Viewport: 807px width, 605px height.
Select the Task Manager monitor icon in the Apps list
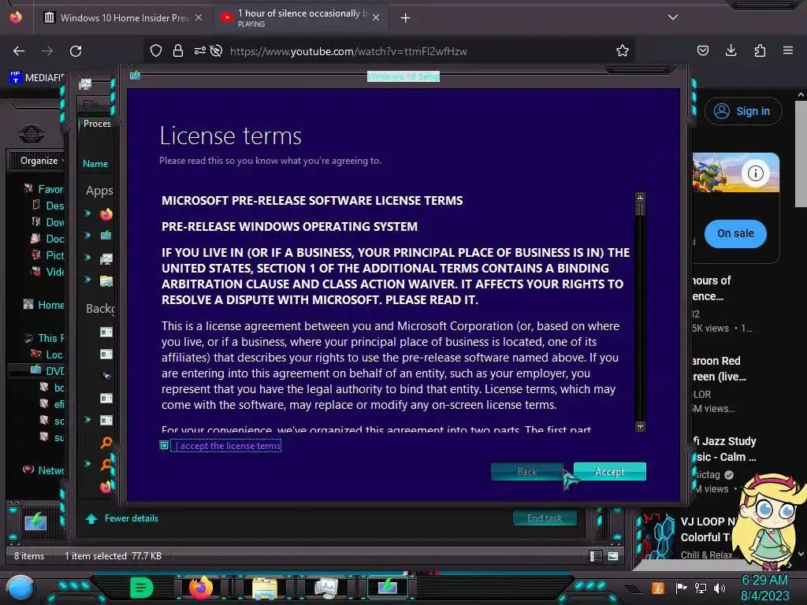click(106, 258)
